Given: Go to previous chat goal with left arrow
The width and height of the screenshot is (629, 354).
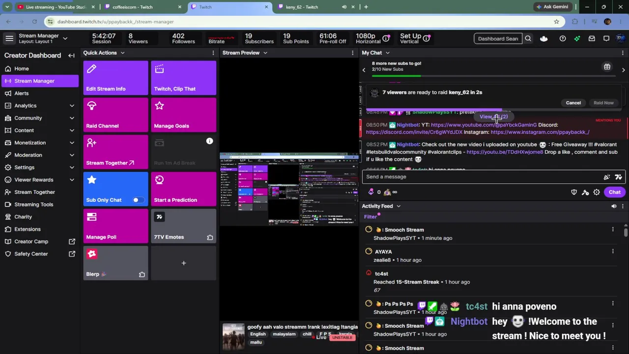Looking at the screenshot, I should point(364,70).
